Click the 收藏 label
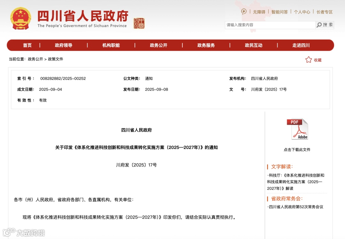This screenshot has width=345, height=239. pyautogui.click(x=318, y=60)
